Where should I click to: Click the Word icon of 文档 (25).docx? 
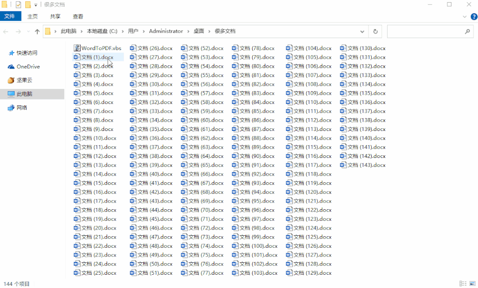coord(77,273)
